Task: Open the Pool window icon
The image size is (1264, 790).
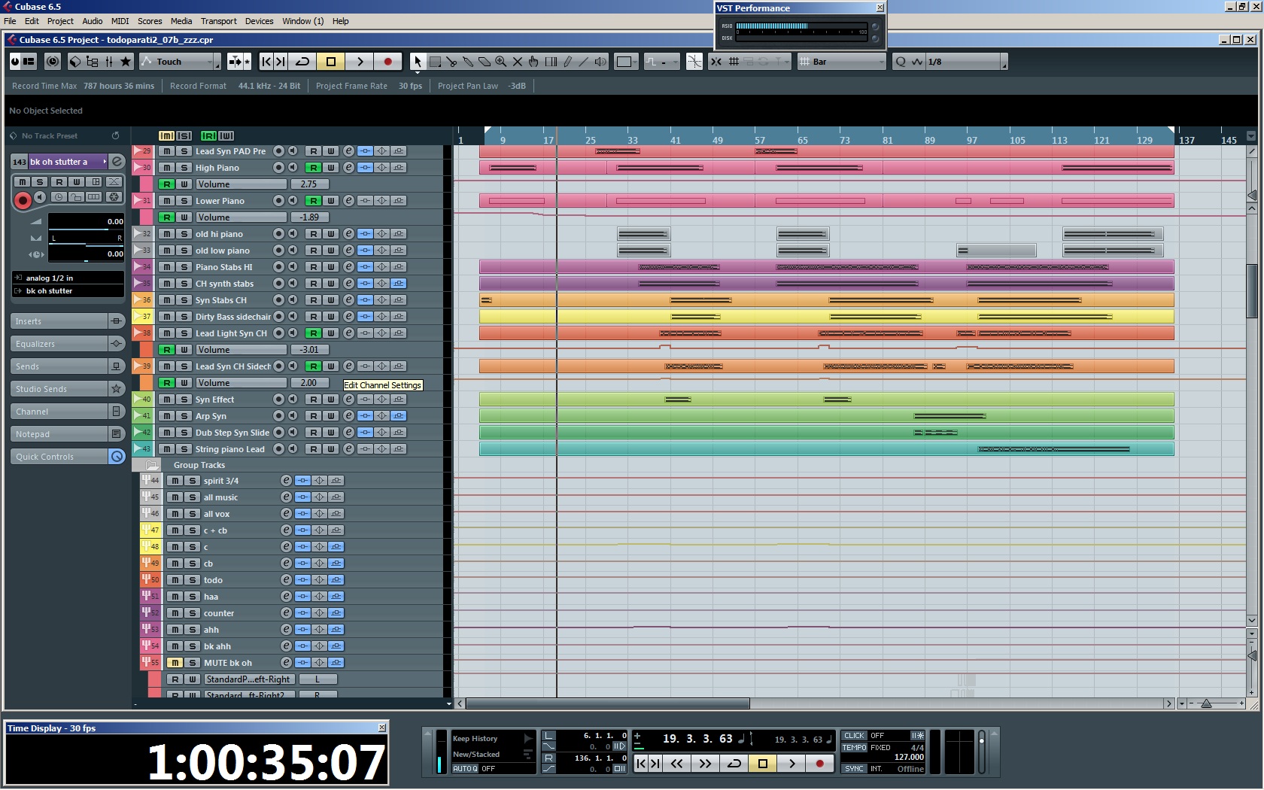Action: (93, 62)
